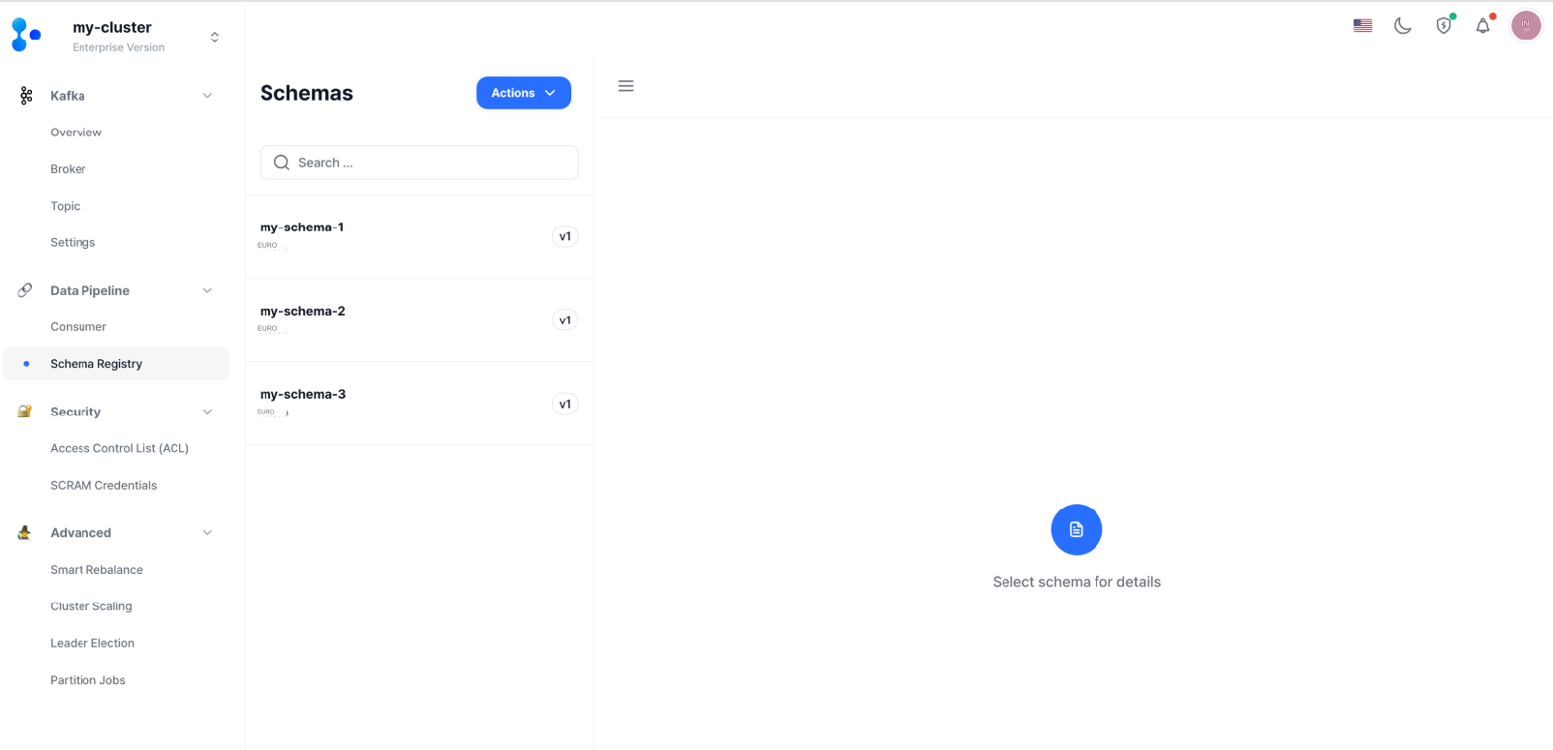This screenshot has width=1553, height=750.
Task: Open Kafka Settings
Action: (73, 243)
